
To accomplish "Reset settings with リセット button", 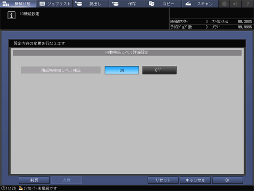I will (163, 180).
